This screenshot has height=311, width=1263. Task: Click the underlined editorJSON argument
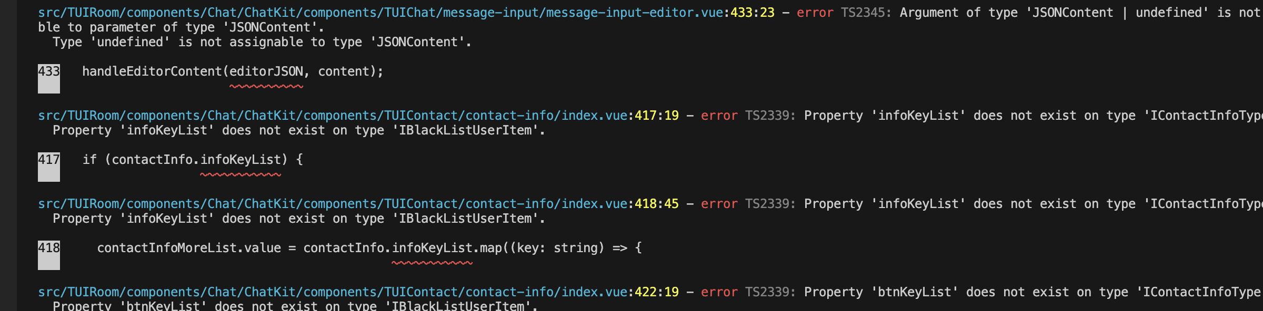tap(266, 71)
